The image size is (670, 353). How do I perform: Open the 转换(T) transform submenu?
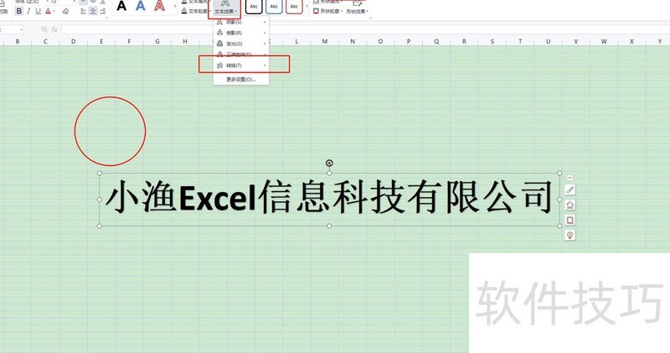click(x=241, y=65)
